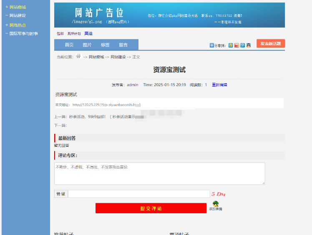This screenshot has width=312, height=235.
Task: Share to Tencent Weibo icon
Action: point(242,46)
